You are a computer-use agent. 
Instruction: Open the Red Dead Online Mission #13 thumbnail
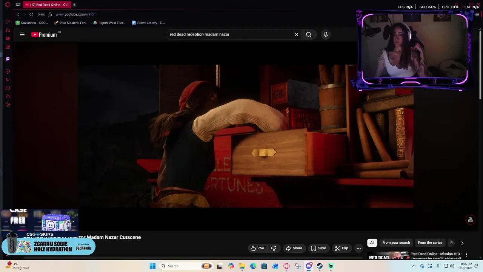click(x=388, y=256)
